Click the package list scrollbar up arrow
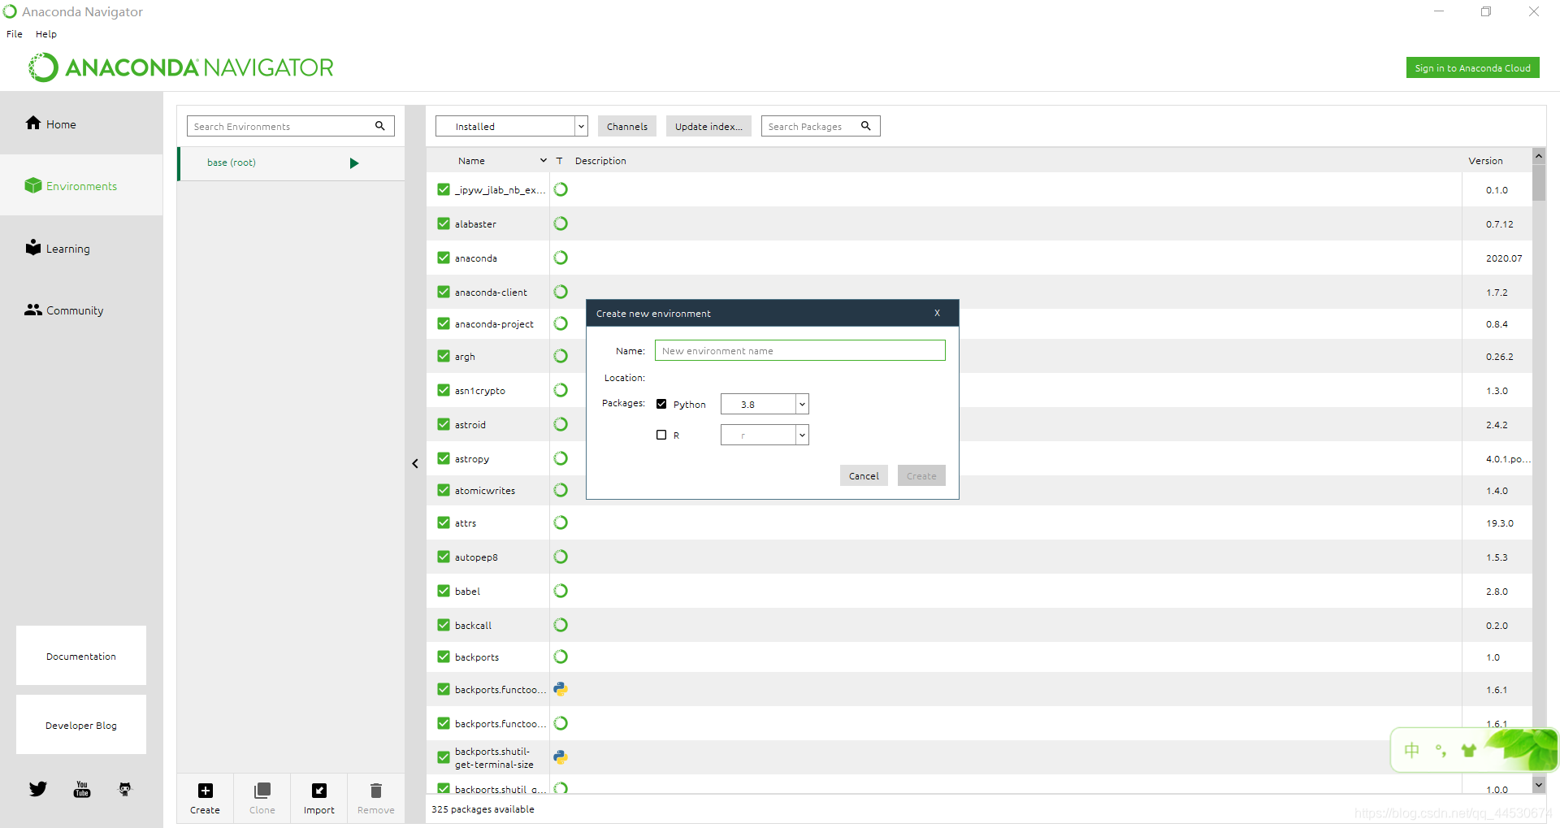1560x828 pixels. 1538,155
